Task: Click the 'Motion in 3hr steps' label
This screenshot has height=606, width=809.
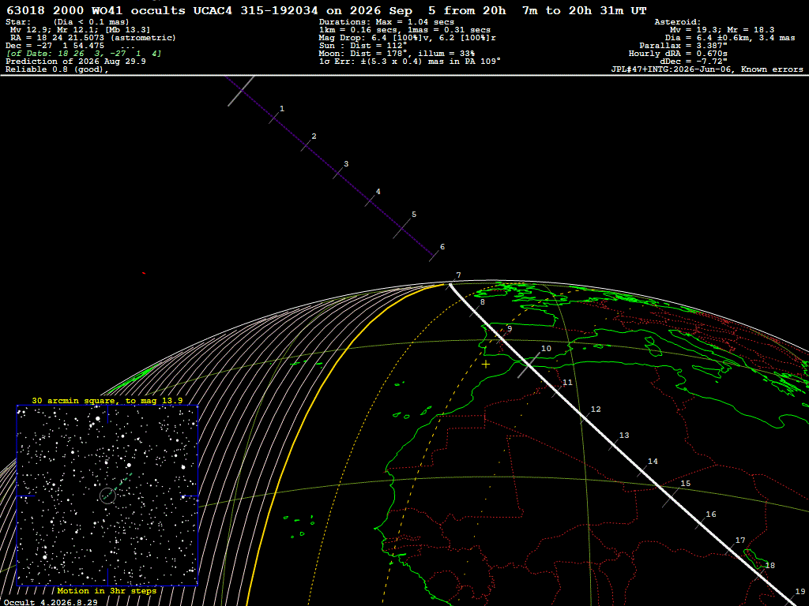Action: 107,590
